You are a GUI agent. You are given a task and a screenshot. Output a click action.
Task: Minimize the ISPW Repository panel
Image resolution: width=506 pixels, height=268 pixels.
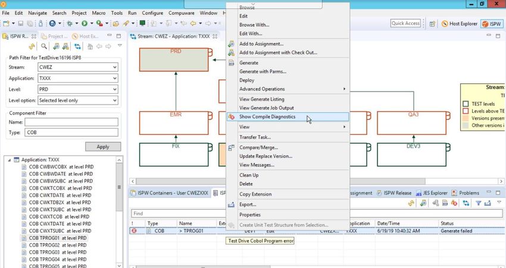coord(110,36)
